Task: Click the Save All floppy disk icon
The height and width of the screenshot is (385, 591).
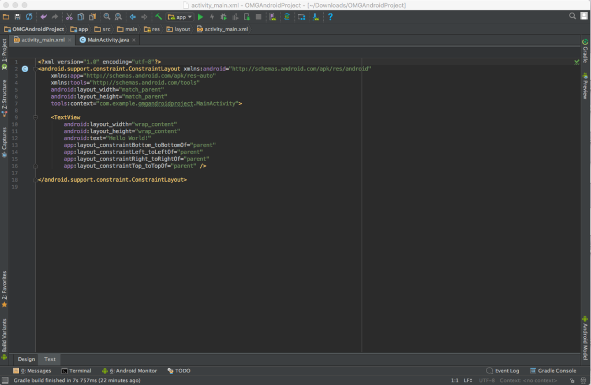Action: 17,17
